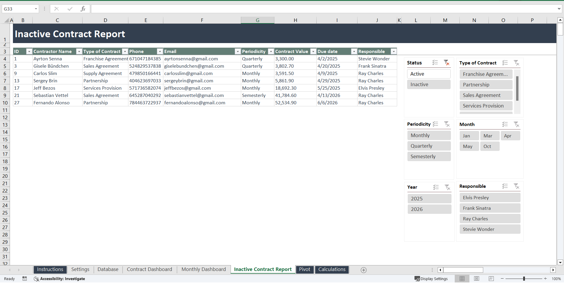Select the Active option in the Status slicer
Viewport: 564px width, 283px height.
[429, 74]
